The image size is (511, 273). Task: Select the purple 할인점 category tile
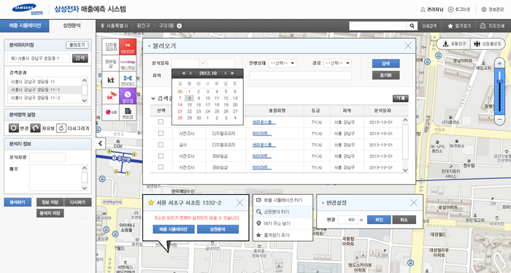click(x=128, y=96)
